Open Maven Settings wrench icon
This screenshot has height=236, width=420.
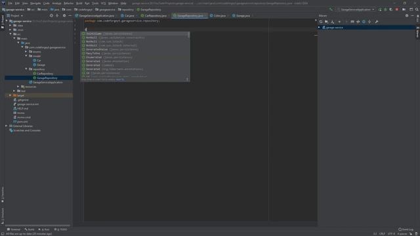coord(377,22)
